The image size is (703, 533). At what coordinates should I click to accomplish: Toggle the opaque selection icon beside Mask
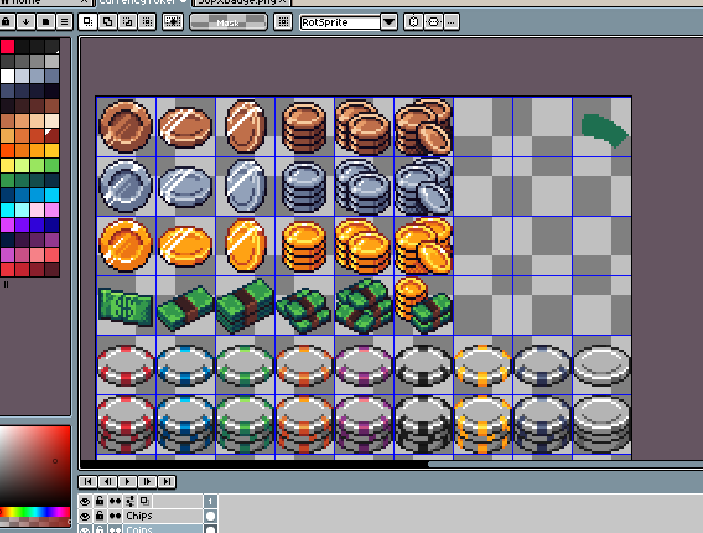point(173,22)
